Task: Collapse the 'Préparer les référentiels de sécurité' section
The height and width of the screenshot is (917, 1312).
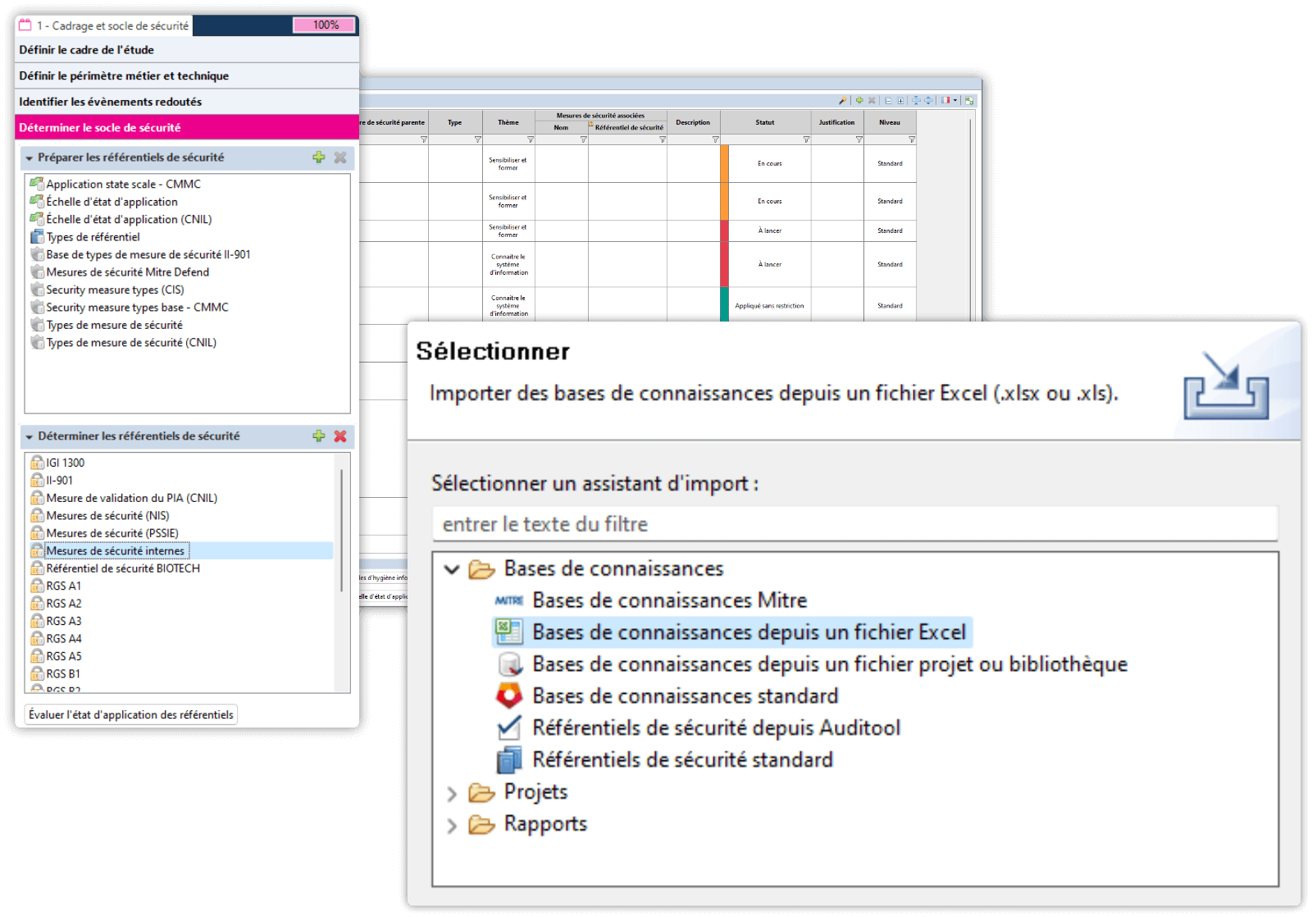Action: tap(30, 158)
